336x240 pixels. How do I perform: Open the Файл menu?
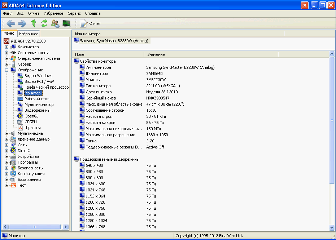(8, 13)
